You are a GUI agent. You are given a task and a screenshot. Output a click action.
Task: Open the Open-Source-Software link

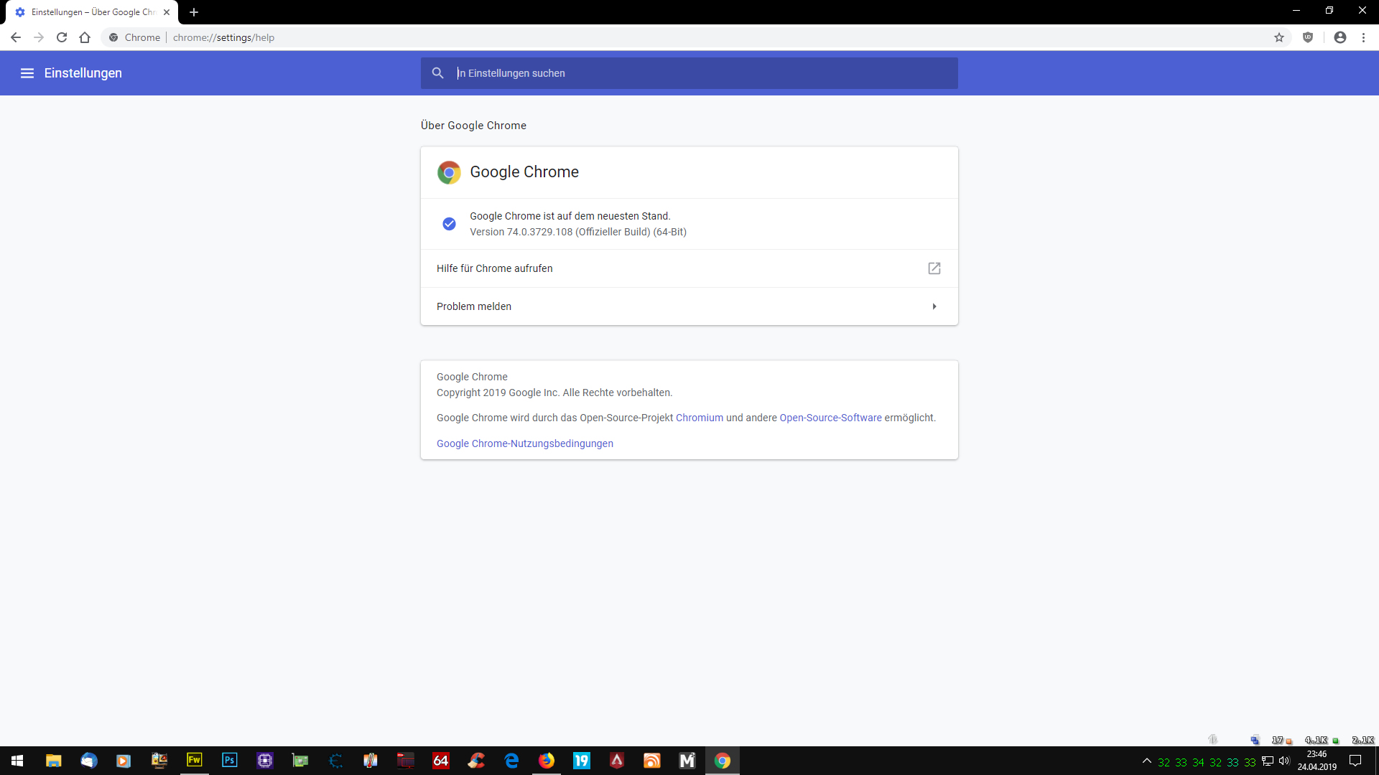coord(830,418)
